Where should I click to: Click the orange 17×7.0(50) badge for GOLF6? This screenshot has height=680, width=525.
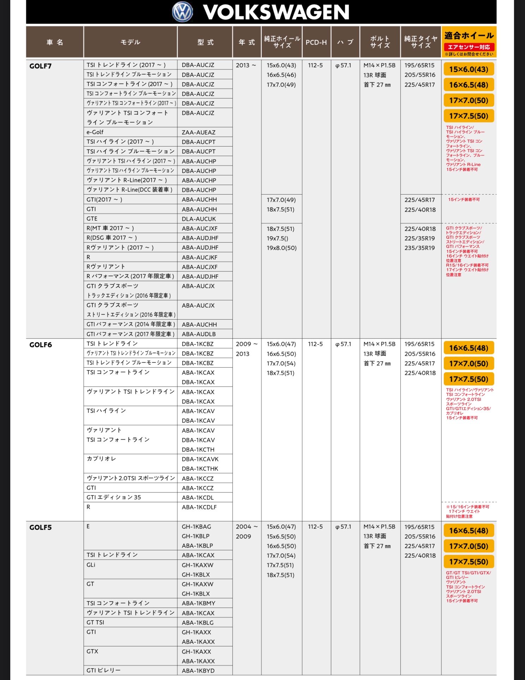pos(469,363)
